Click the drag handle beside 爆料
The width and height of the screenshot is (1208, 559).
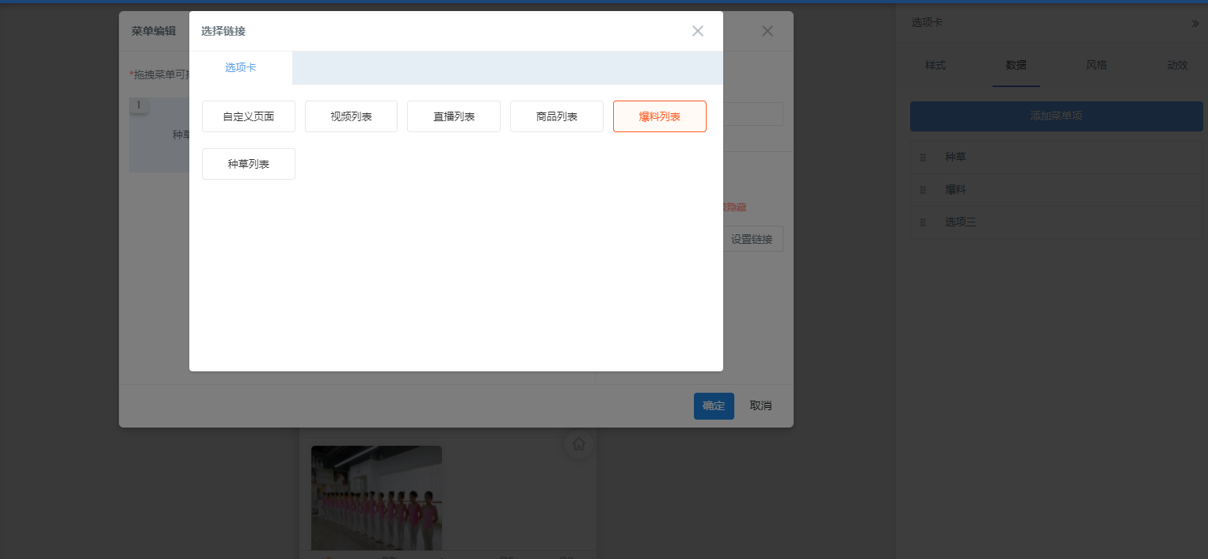pos(923,190)
